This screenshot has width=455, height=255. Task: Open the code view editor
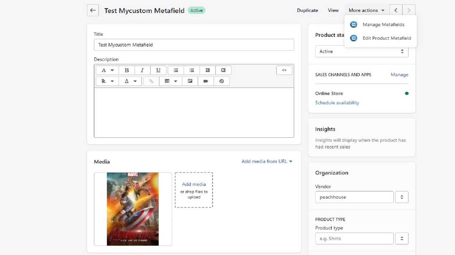tap(284, 70)
